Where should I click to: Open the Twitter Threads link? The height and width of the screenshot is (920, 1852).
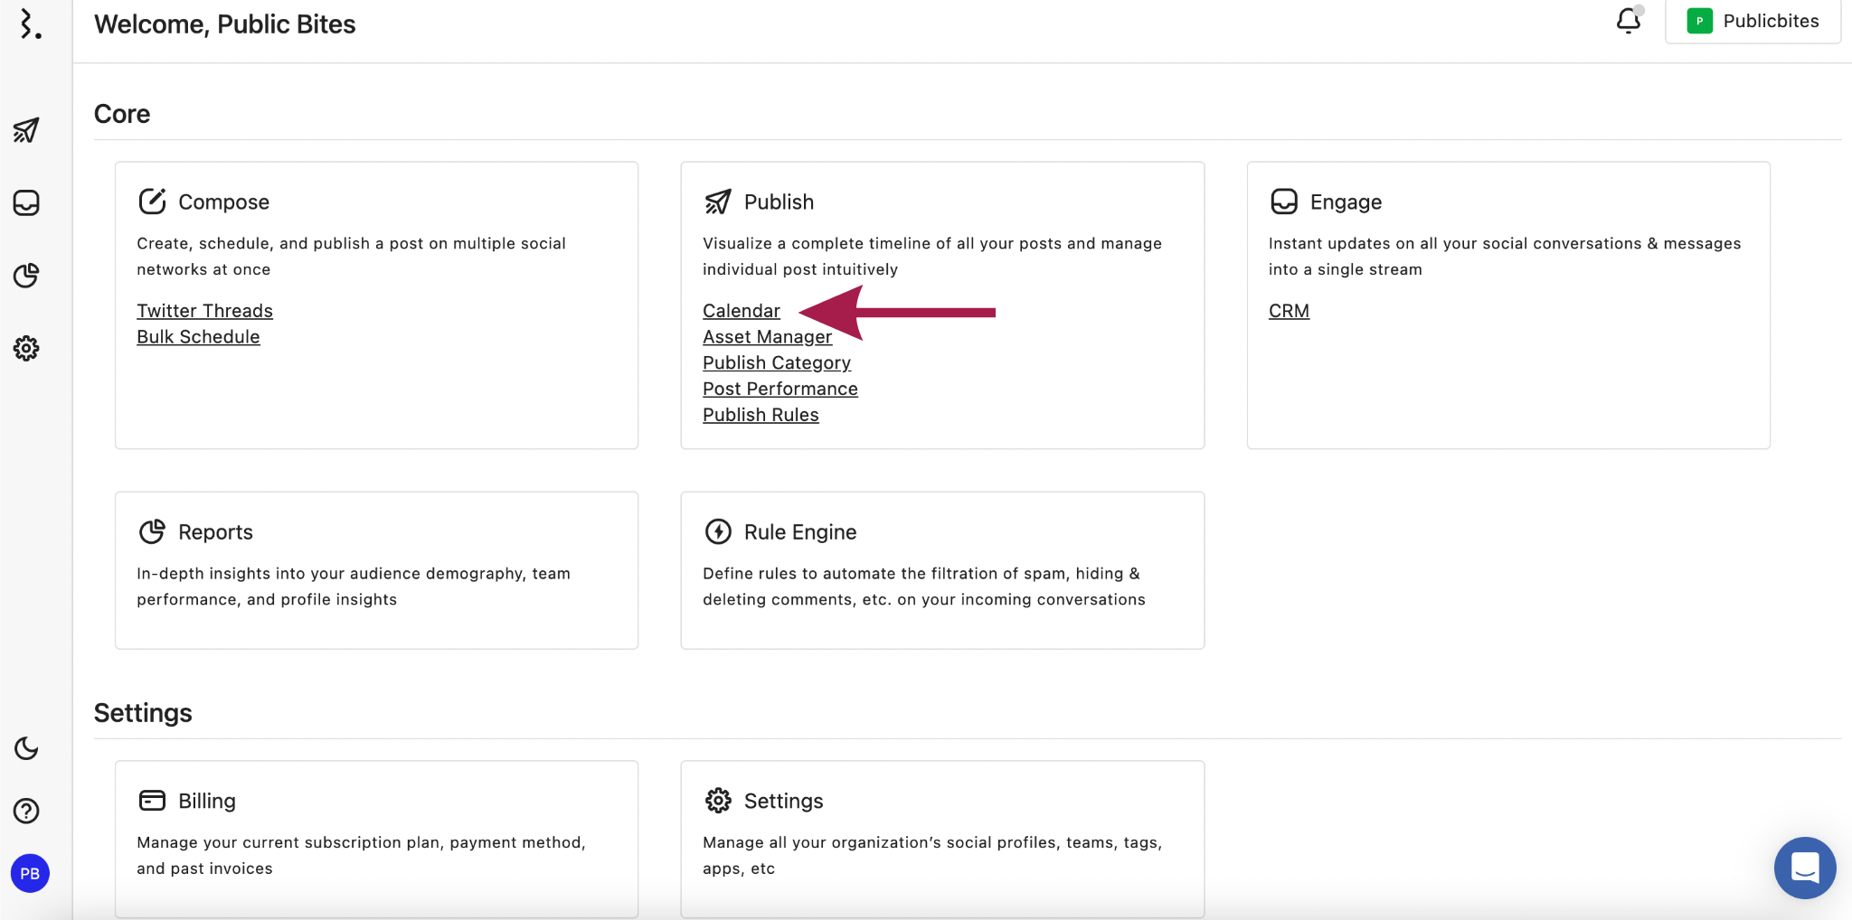[204, 311]
